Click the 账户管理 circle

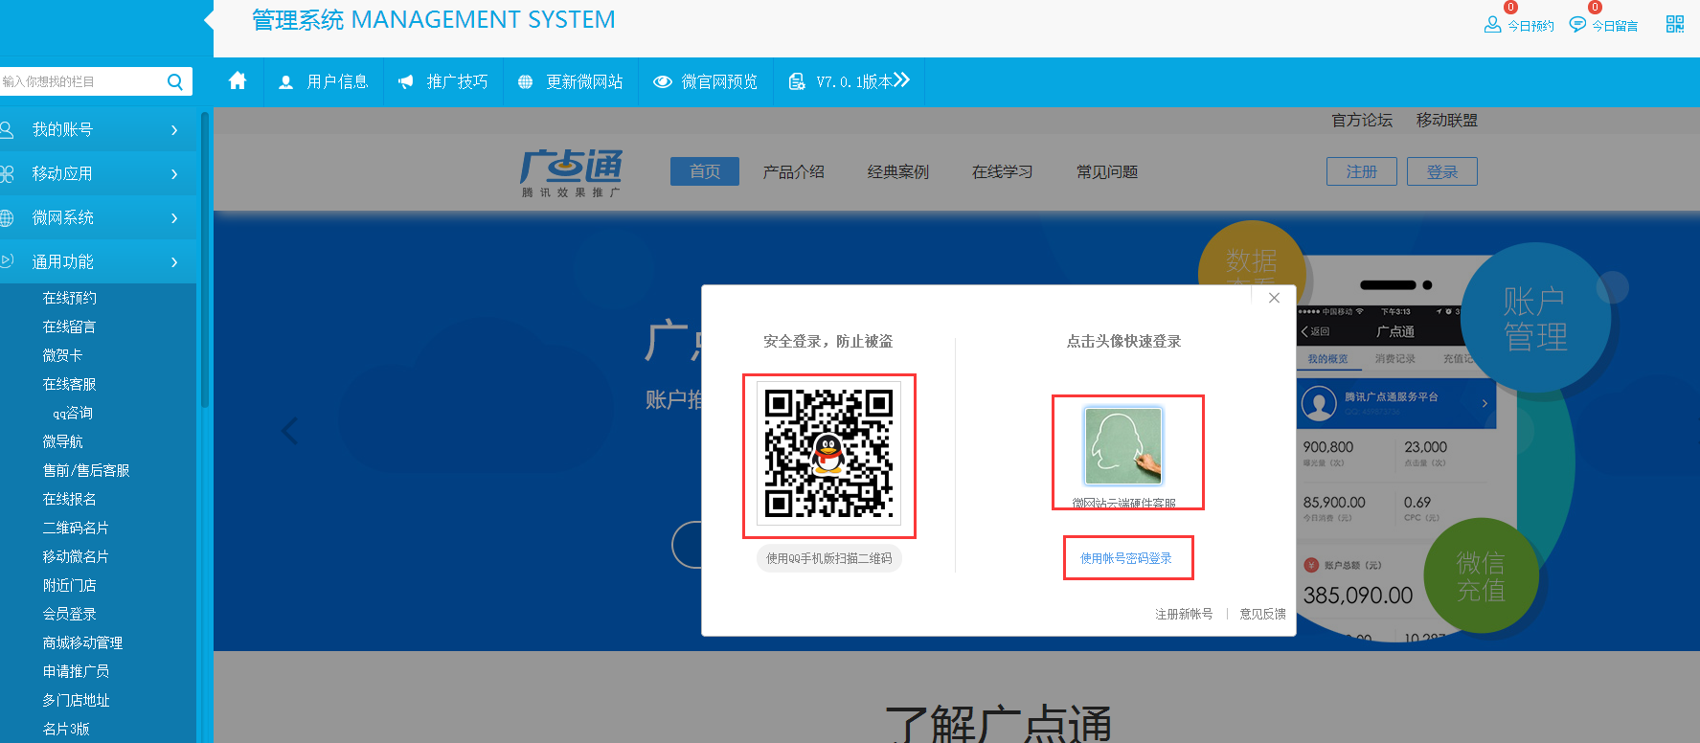coord(1535,318)
